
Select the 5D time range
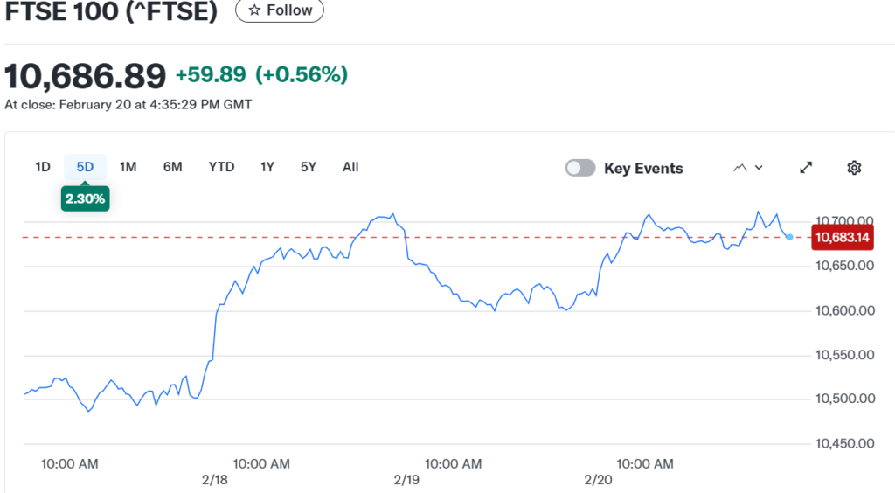point(85,167)
